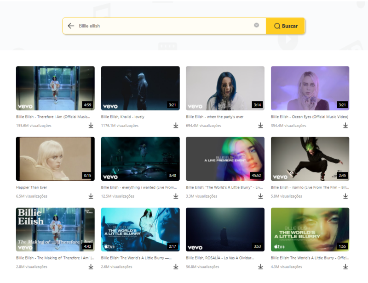The image size is (368, 283).
Task: Click the 694.4M visualizações text
Action: click(x=203, y=126)
